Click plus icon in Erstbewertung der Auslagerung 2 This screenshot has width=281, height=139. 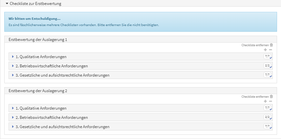pos(265,101)
